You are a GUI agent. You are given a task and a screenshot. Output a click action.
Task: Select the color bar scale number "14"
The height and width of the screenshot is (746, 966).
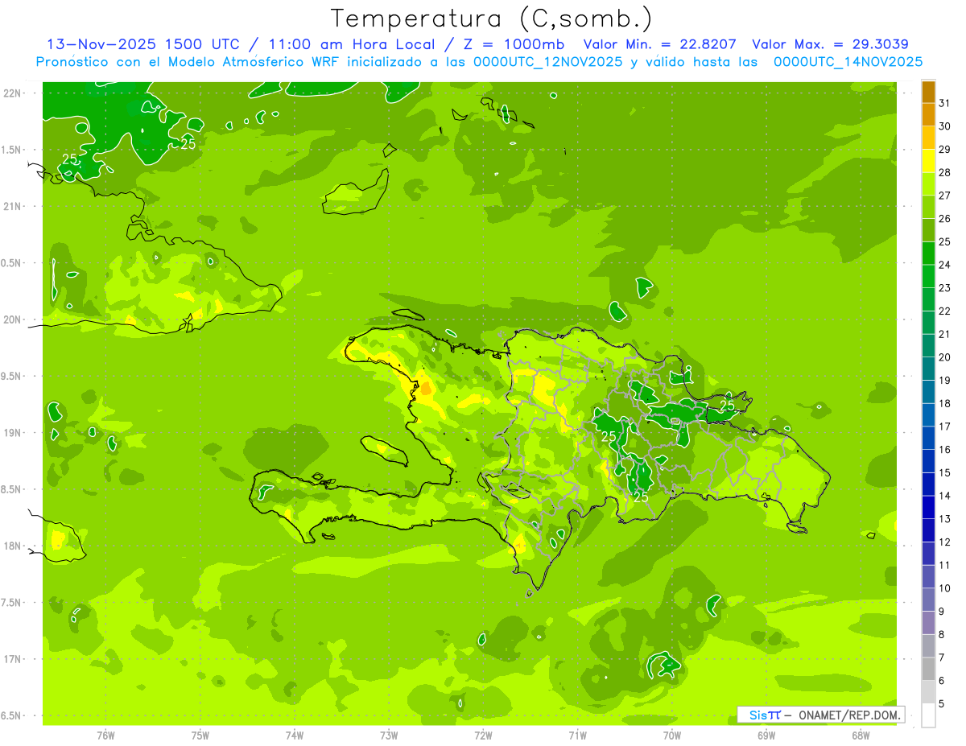pyautogui.click(x=945, y=496)
